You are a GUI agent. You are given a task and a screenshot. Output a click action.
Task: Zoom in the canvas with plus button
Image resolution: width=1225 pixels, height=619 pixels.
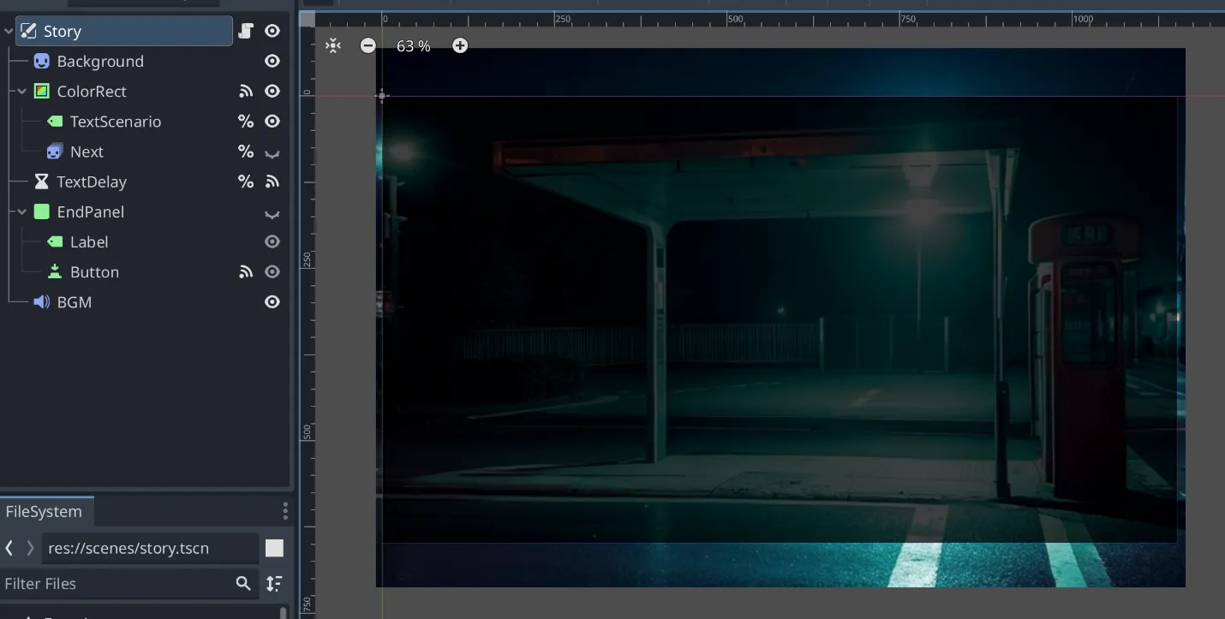coord(460,45)
